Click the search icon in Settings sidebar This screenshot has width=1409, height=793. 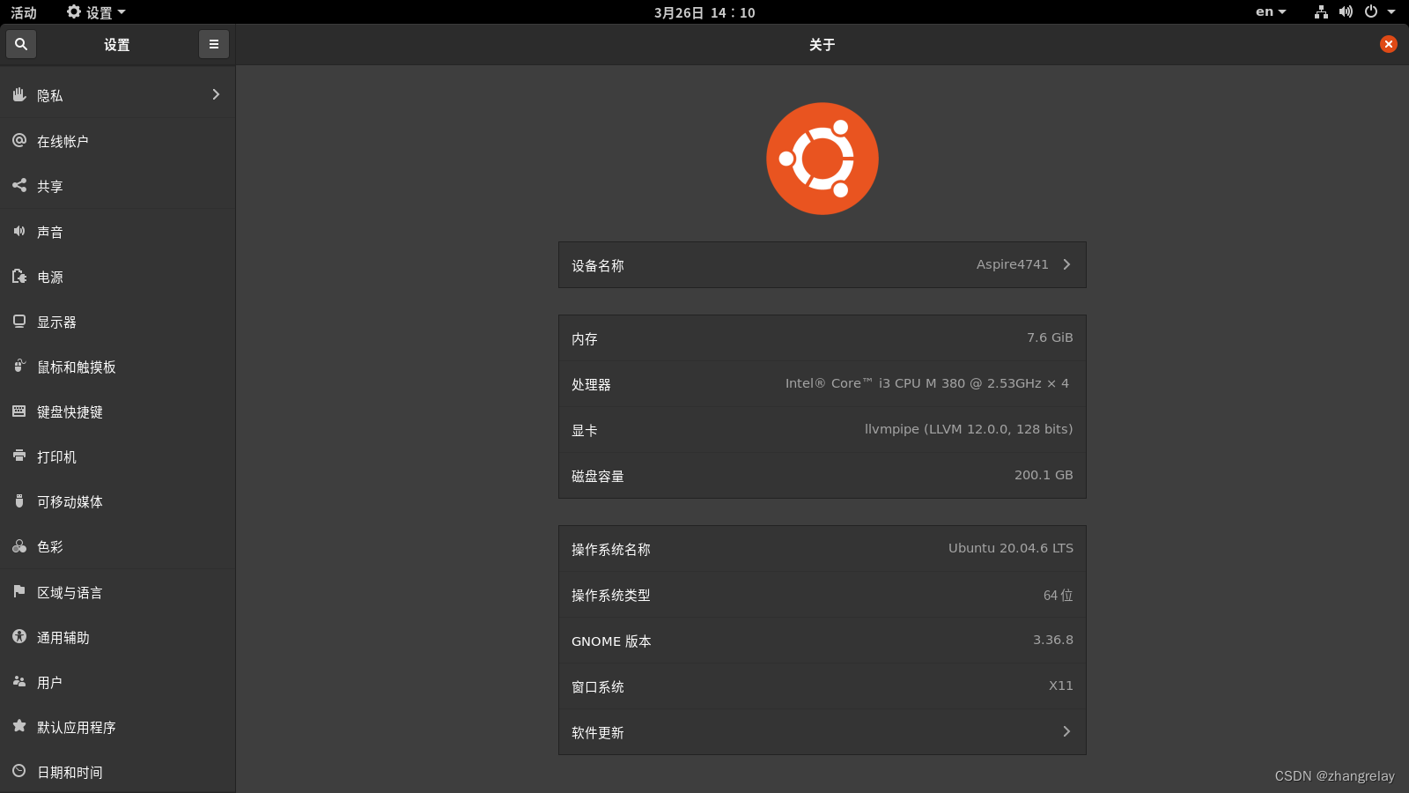click(21, 44)
